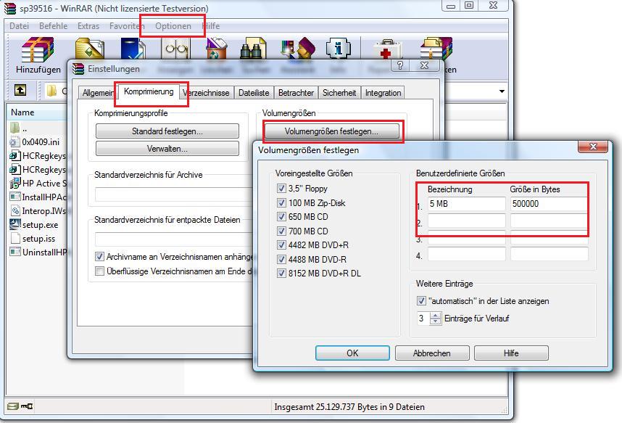622x423 pixels.
Task: Uncheck the 3,5" Floppy size
Action: 281,188
